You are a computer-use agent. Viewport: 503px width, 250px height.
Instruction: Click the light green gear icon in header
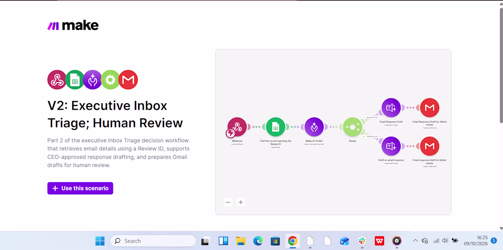(110, 80)
